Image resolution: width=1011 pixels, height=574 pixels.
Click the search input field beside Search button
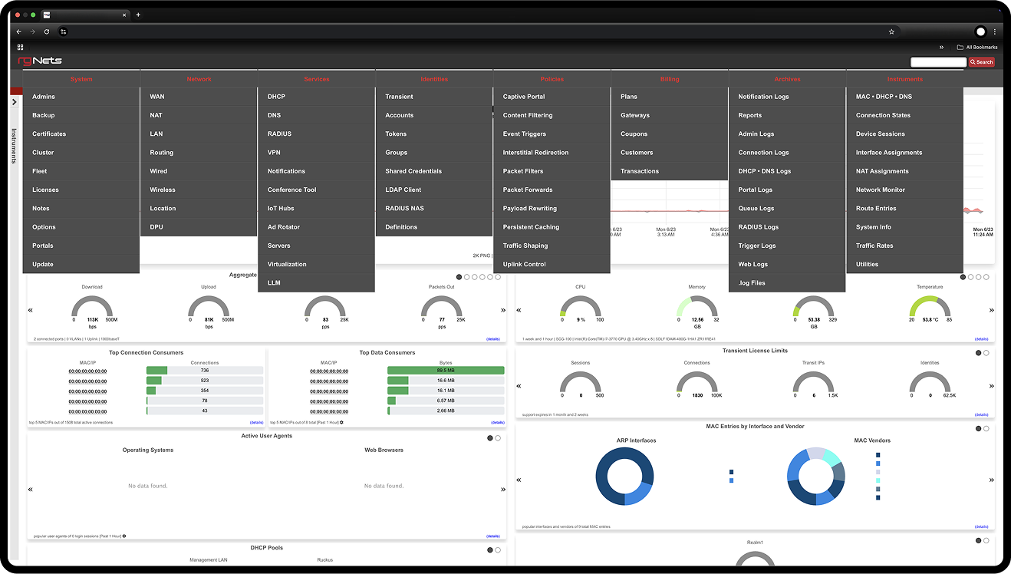point(938,61)
